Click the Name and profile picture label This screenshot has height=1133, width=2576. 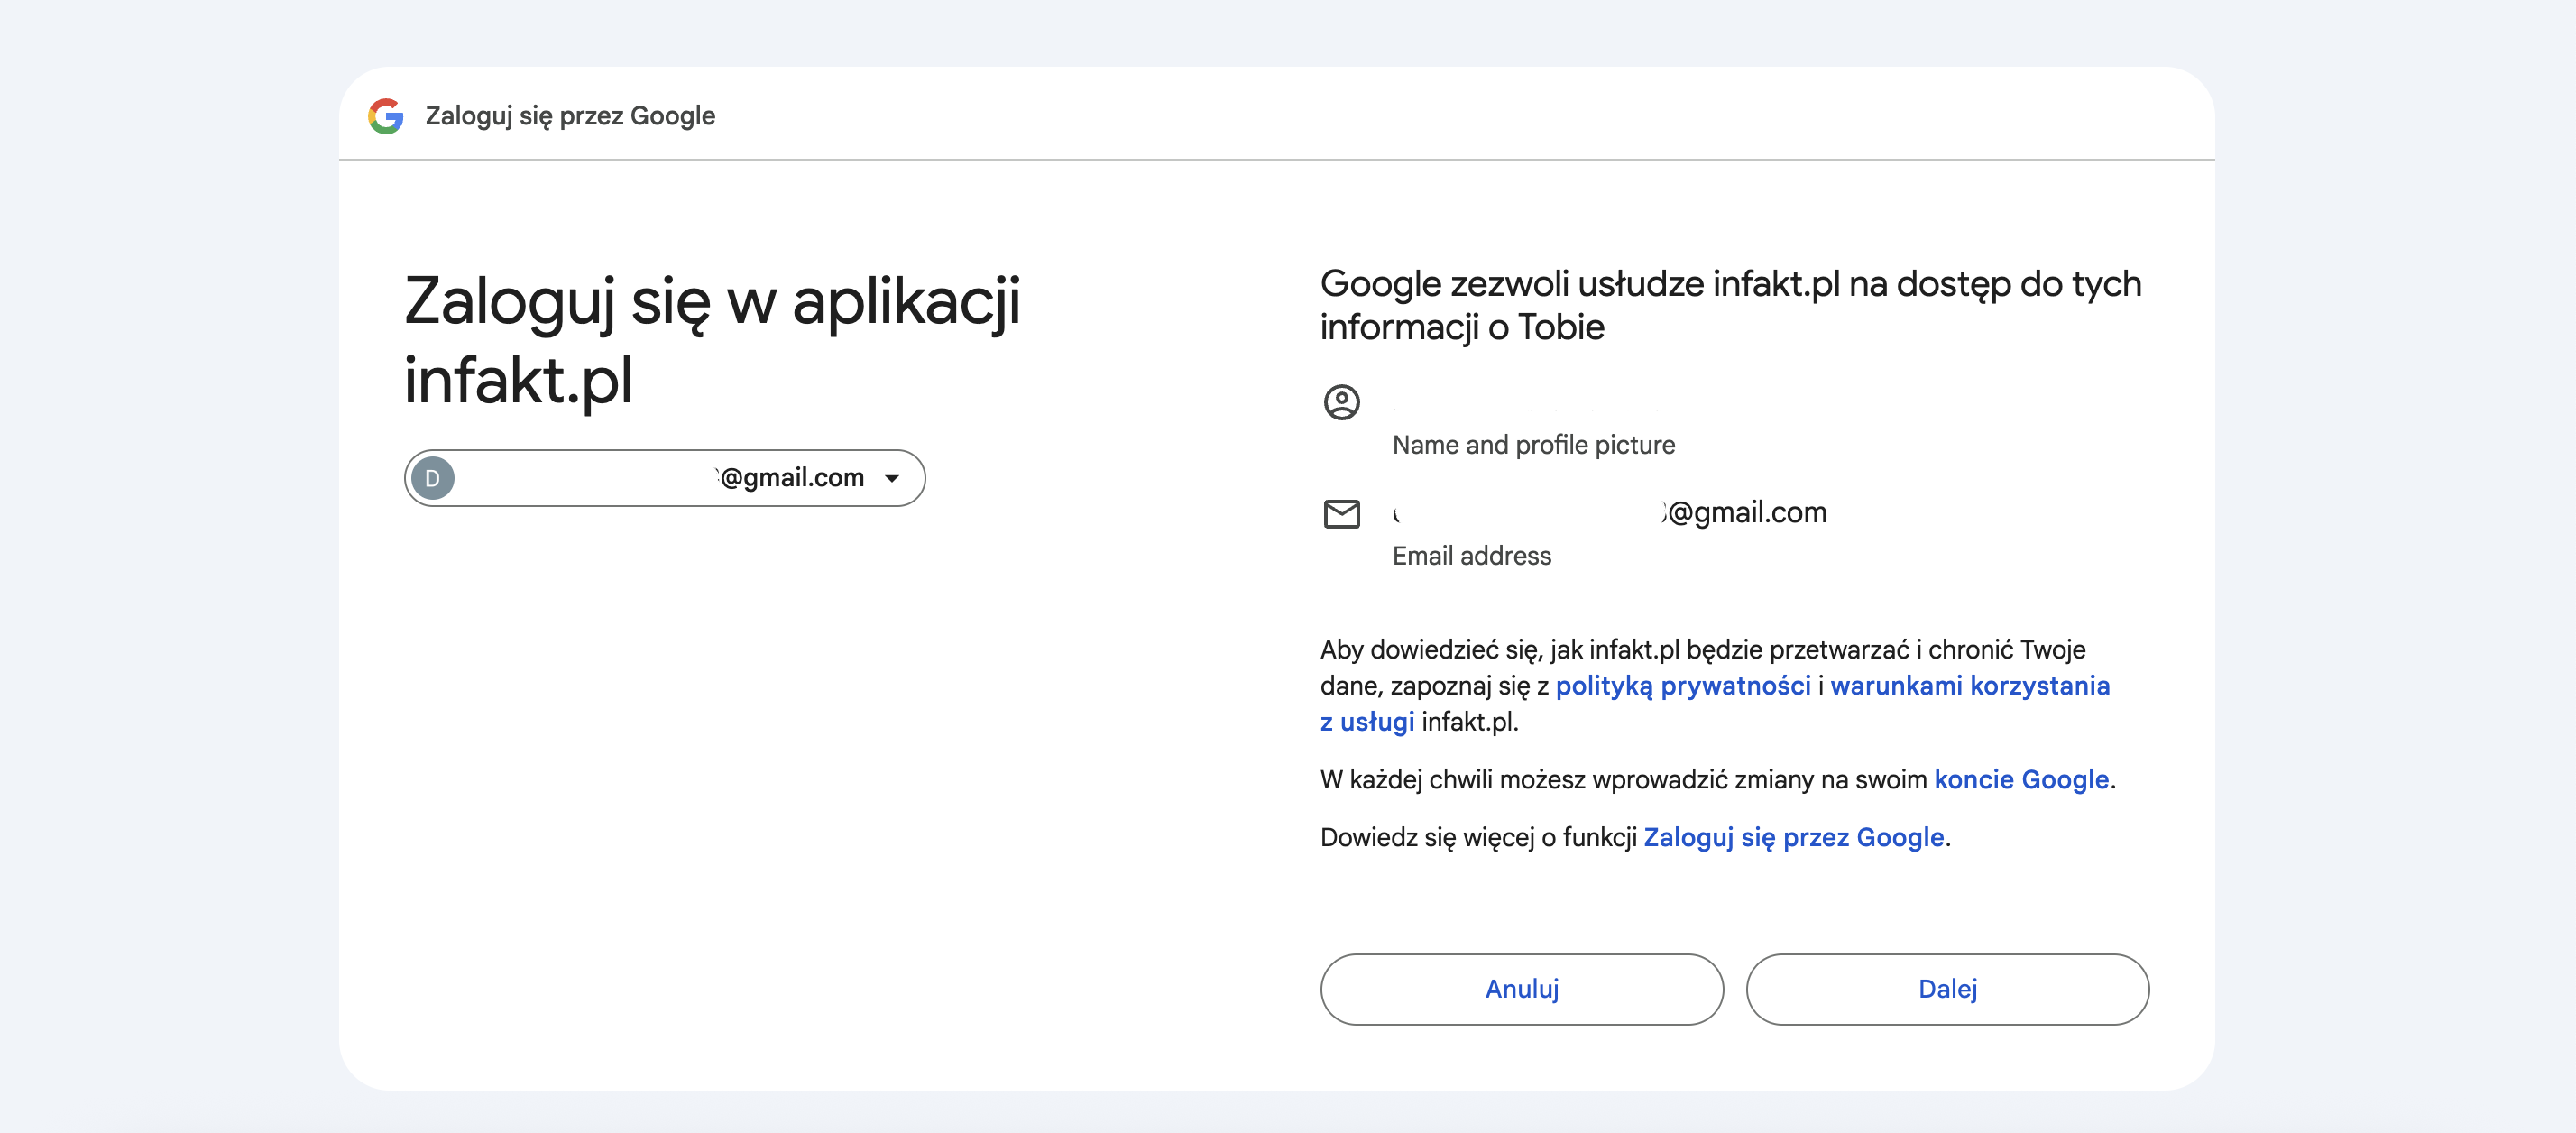pyautogui.click(x=1533, y=445)
